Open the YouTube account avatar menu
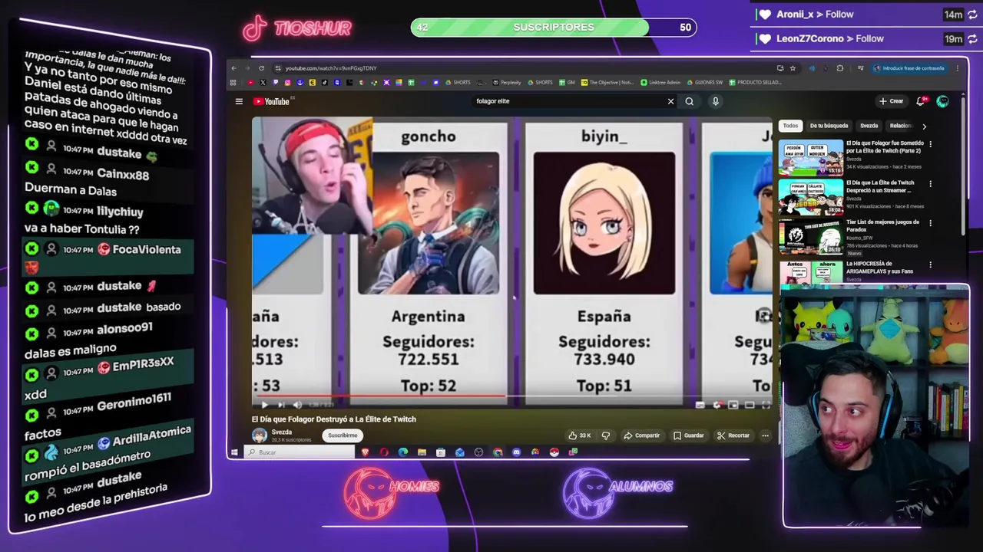Image resolution: width=983 pixels, height=552 pixels. (x=942, y=101)
